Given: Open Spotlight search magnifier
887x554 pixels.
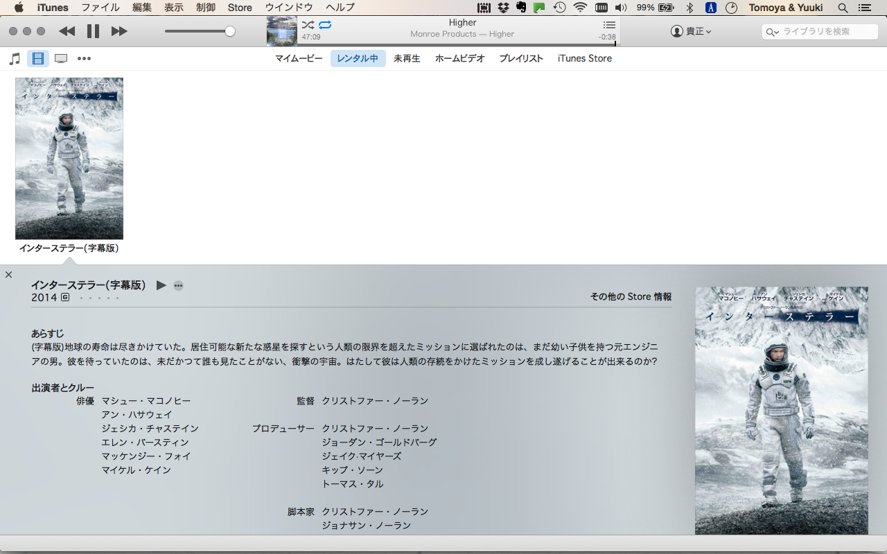Looking at the screenshot, I should (x=843, y=8).
